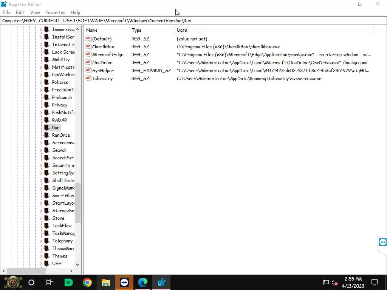This screenshot has width=387, height=290.
Task: Click the tree vertical scrollbar thumb
Action: [x=78, y=203]
